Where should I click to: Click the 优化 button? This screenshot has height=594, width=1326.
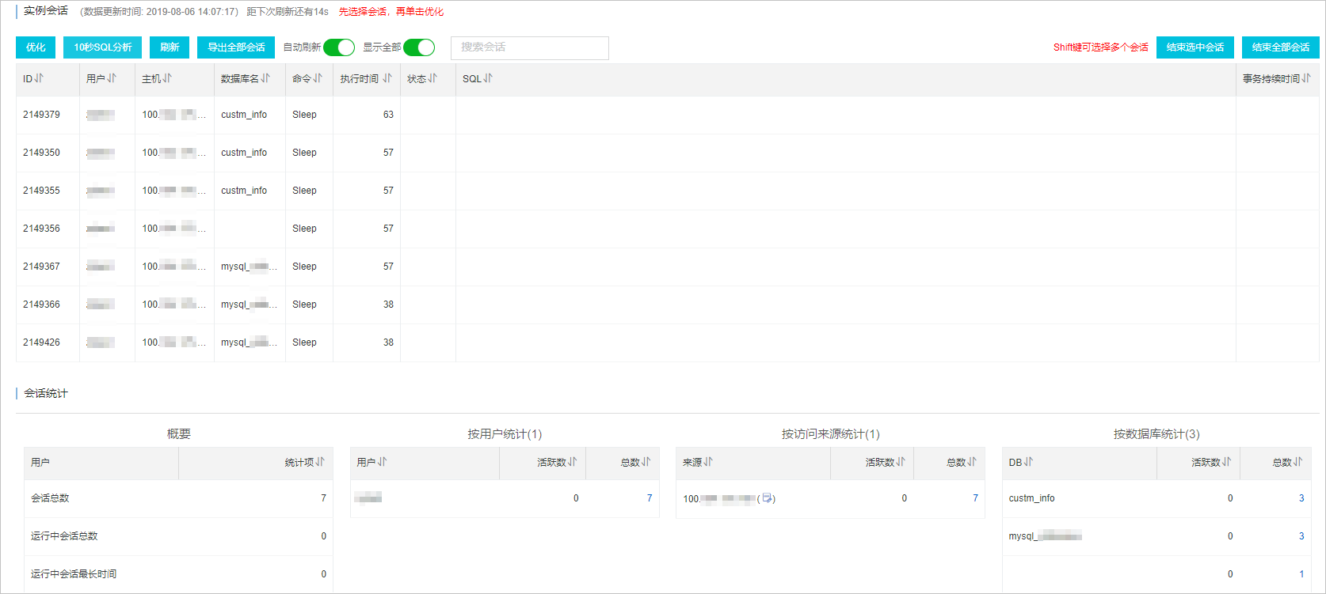pos(36,47)
